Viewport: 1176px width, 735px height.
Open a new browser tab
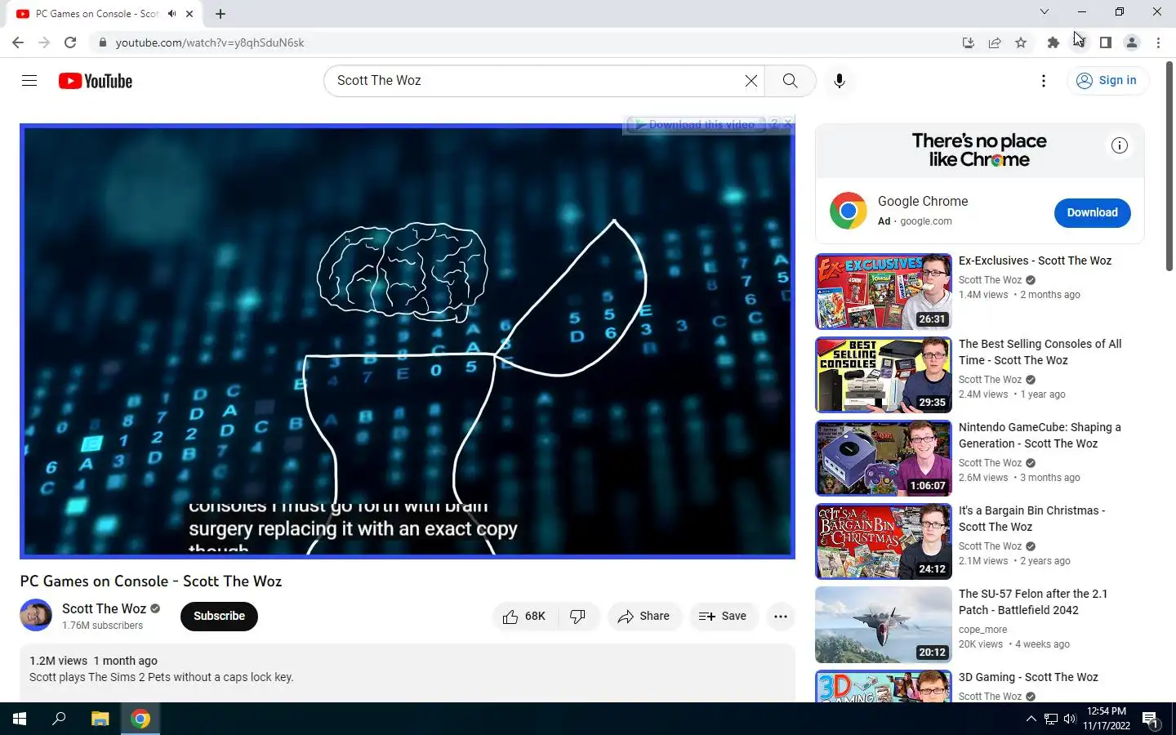[220, 14]
